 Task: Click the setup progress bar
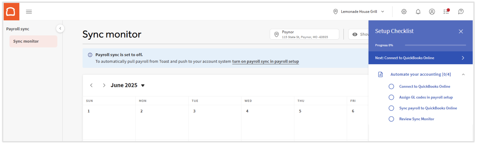pyautogui.click(x=435, y=45)
